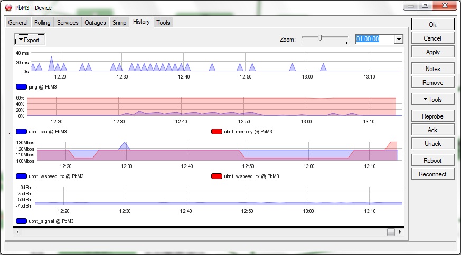Open the Tools dropdown button on right panel
The height and width of the screenshot is (255, 461).
[x=432, y=100]
